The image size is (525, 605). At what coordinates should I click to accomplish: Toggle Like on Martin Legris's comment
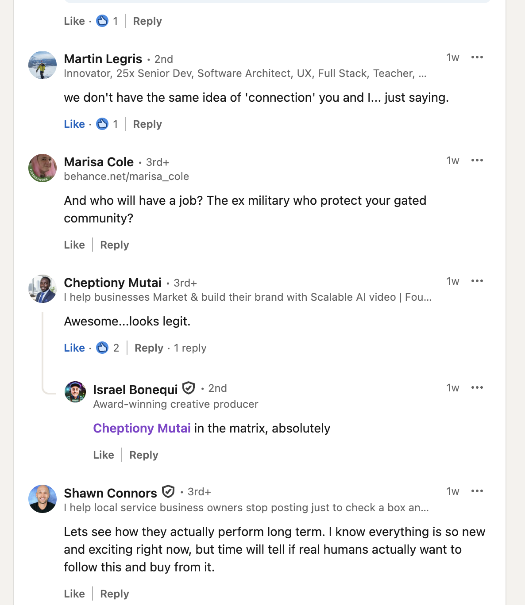(x=74, y=124)
